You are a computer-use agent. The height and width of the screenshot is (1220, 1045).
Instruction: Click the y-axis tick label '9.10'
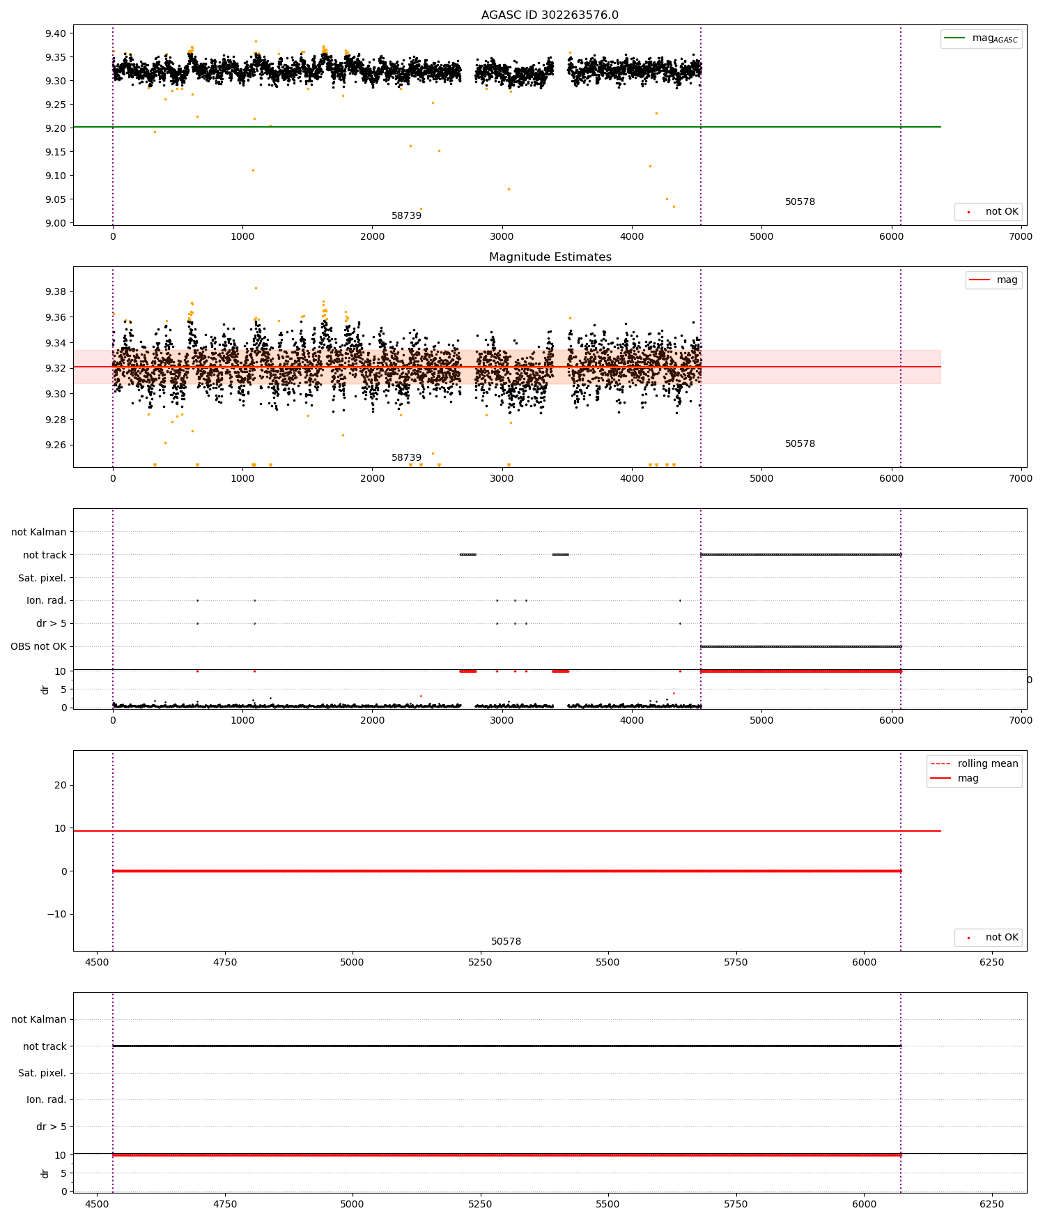(x=56, y=176)
